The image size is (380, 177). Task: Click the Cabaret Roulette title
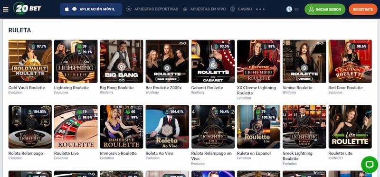207,88
